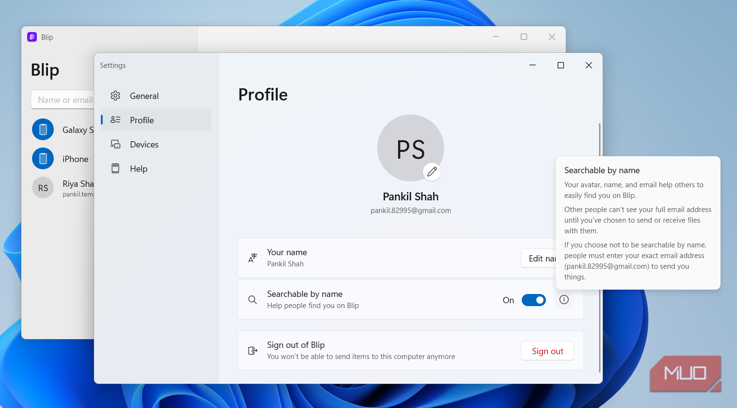Turn off Searchable by name toggle

534,300
